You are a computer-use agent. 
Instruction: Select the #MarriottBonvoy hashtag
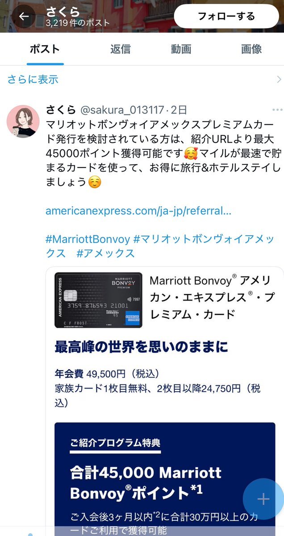click(x=88, y=239)
